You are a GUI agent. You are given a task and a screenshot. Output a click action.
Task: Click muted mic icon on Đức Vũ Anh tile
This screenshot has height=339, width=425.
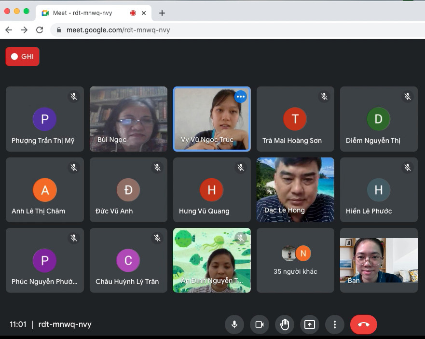(x=157, y=168)
